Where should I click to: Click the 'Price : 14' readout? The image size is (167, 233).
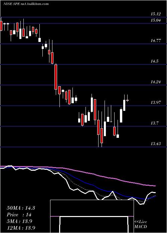pyautogui.click(x=19, y=215)
